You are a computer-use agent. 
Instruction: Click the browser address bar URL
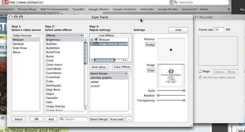coord(26,2)
